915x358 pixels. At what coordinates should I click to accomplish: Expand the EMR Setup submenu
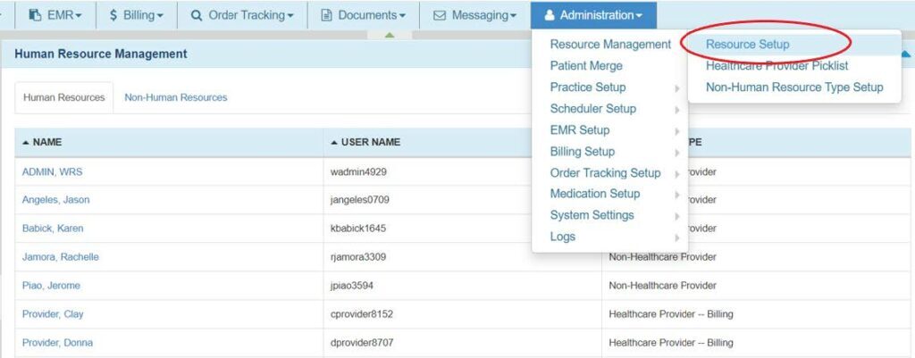[x=580, y=129]
